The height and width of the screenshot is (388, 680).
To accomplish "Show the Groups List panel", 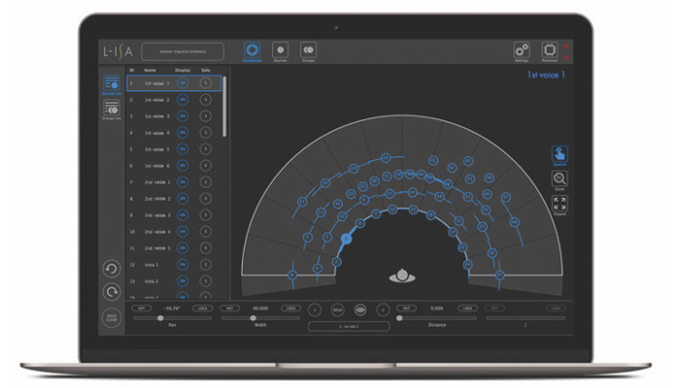I will click(x=112, y=109).
